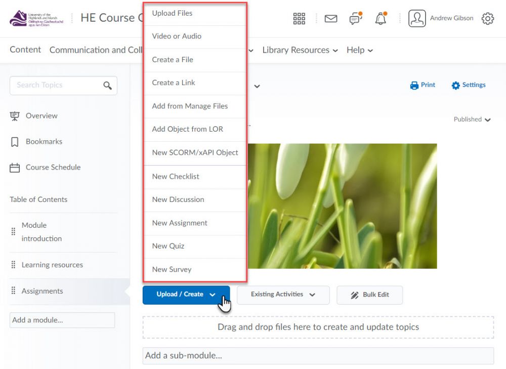Click the Settings cog icon
Viewport: 506px width, 369px height.
[456, 85]
